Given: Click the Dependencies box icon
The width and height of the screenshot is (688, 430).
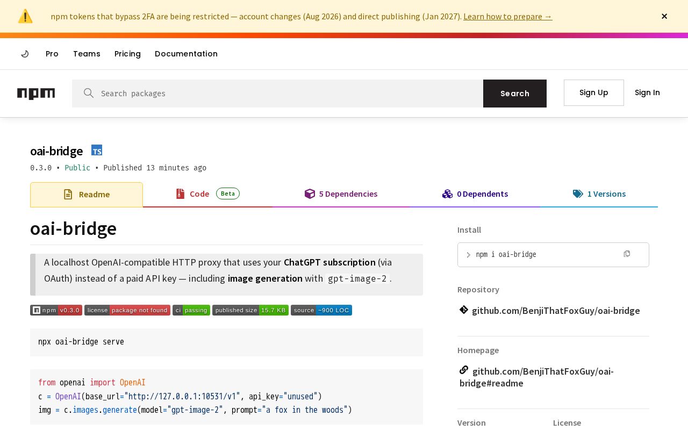Looking at the screenshot, I should point(310,194).
